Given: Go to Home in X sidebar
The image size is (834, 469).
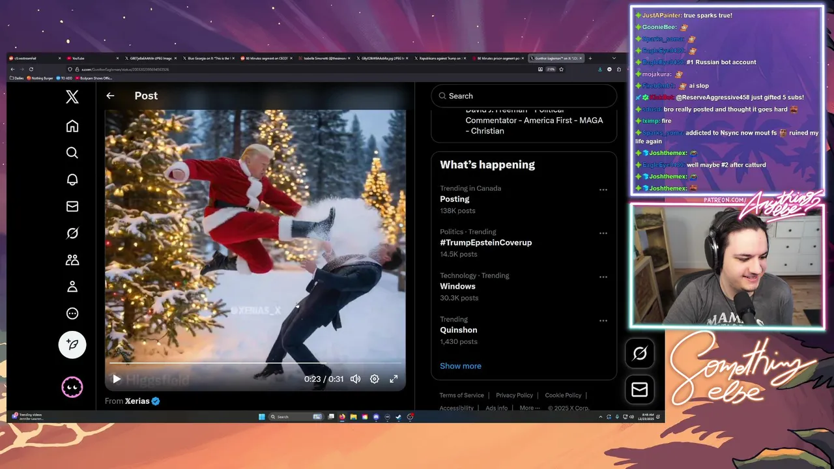Looking at the screenshot, I should point(72,126).
